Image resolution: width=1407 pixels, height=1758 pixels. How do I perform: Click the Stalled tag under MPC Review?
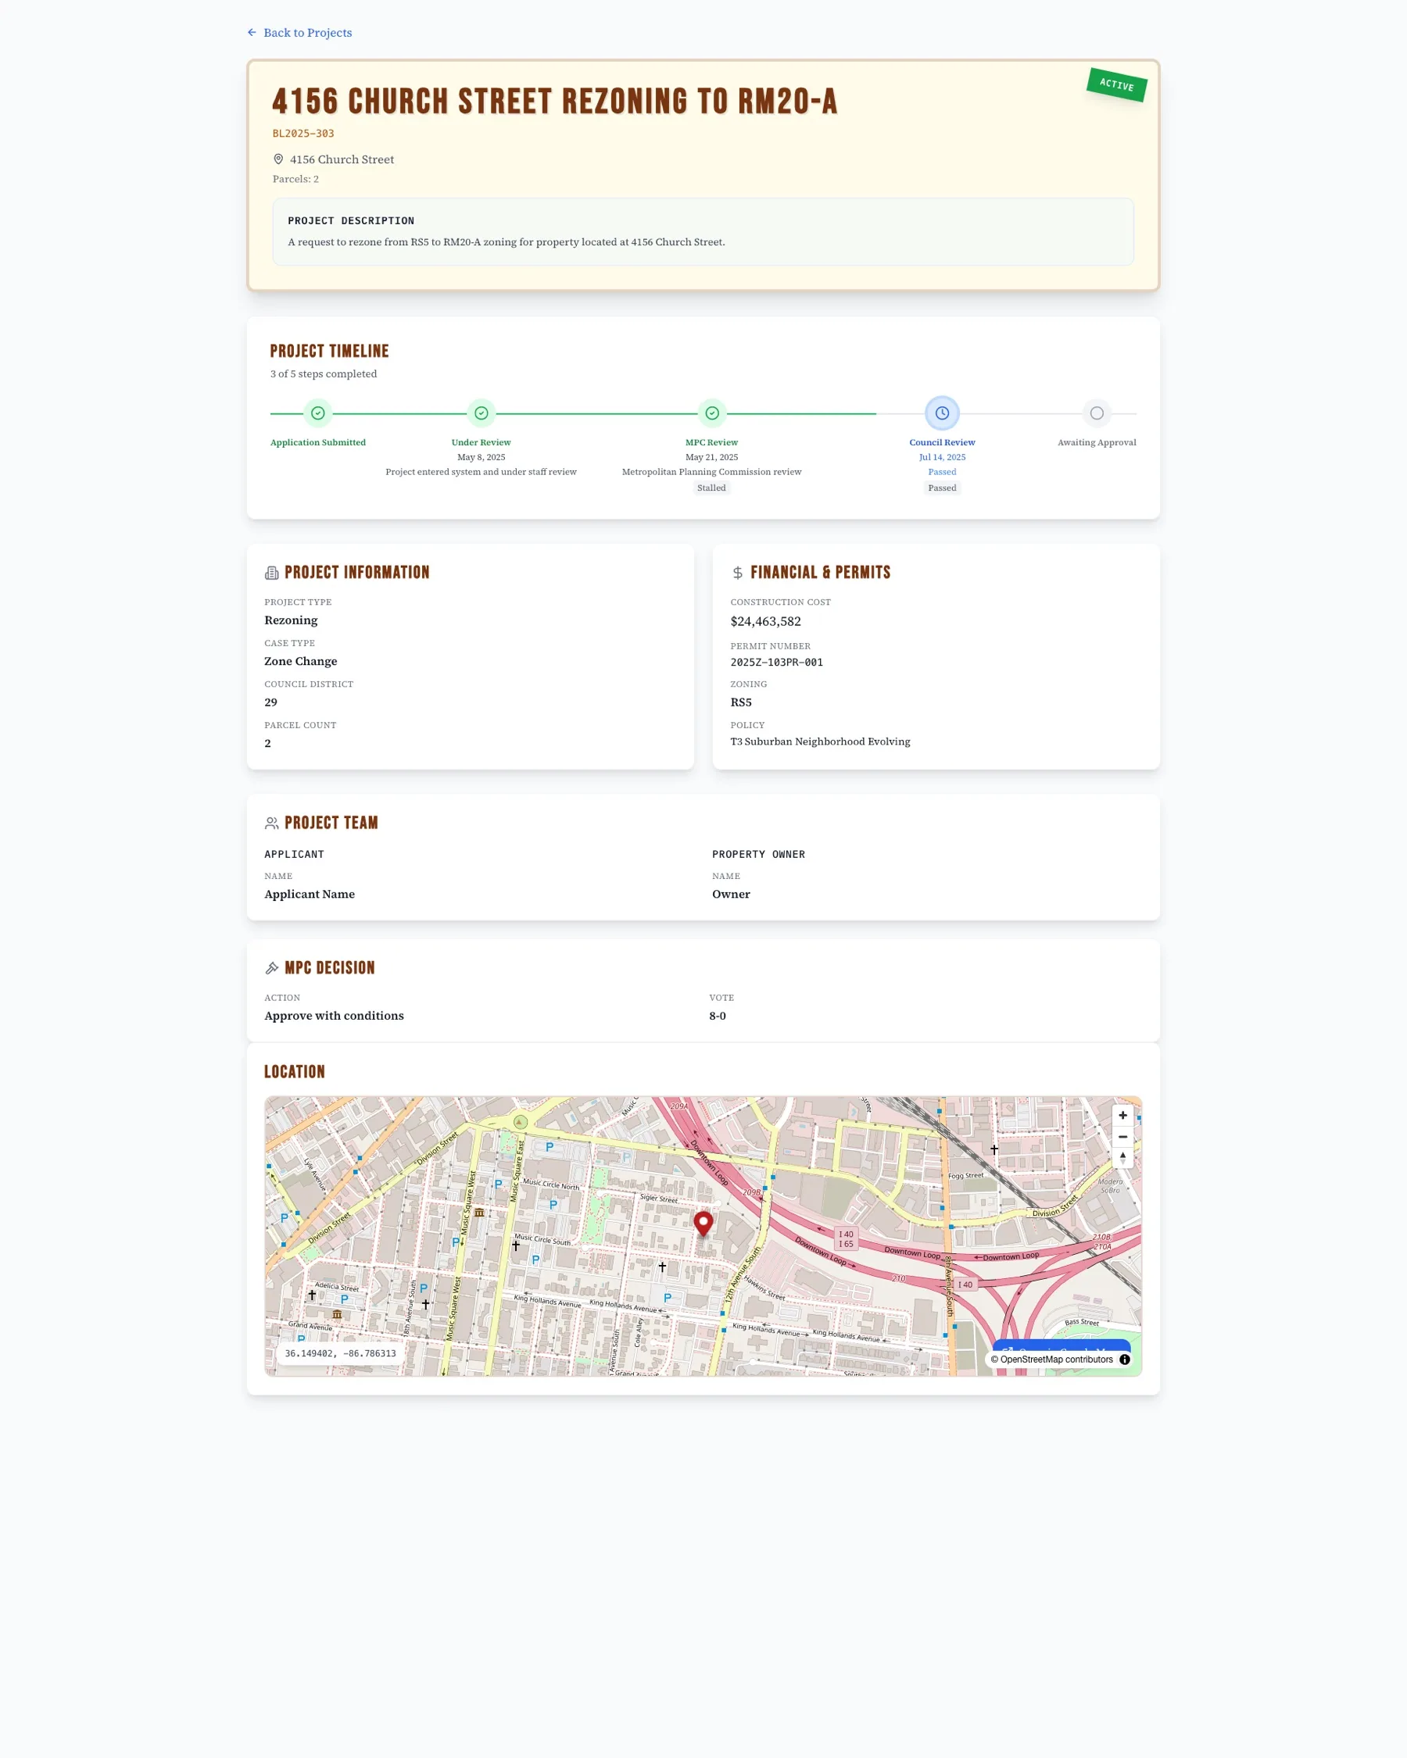(x=711, y=488)
